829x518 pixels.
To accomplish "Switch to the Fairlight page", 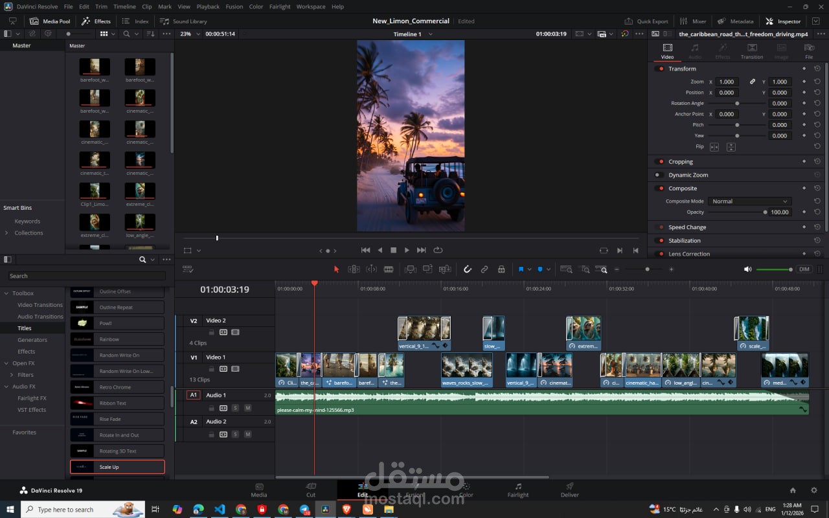I will pos(517,490).
